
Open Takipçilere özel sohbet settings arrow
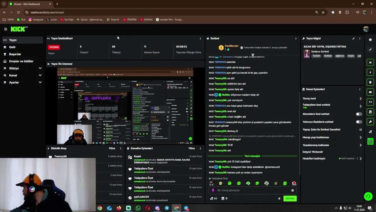[360, 106]
